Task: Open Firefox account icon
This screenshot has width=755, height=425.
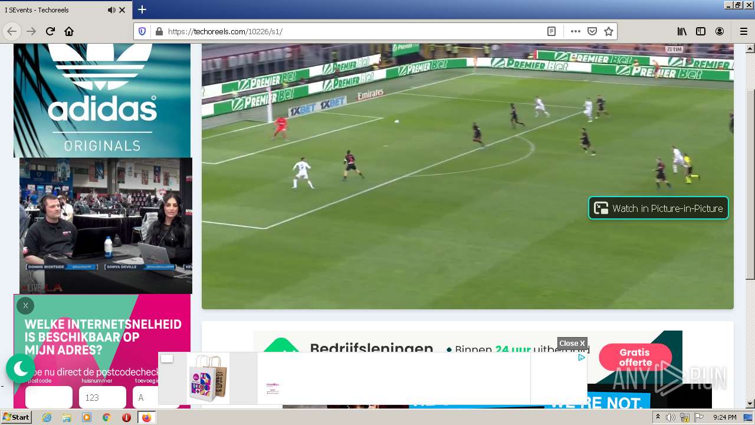Action: [720, 31]
